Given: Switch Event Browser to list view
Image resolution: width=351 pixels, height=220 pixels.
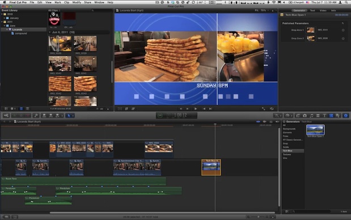Looking at the screenshot, I should tap(27, 109).
